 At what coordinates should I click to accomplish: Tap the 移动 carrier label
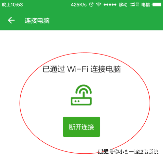[123, 5]
